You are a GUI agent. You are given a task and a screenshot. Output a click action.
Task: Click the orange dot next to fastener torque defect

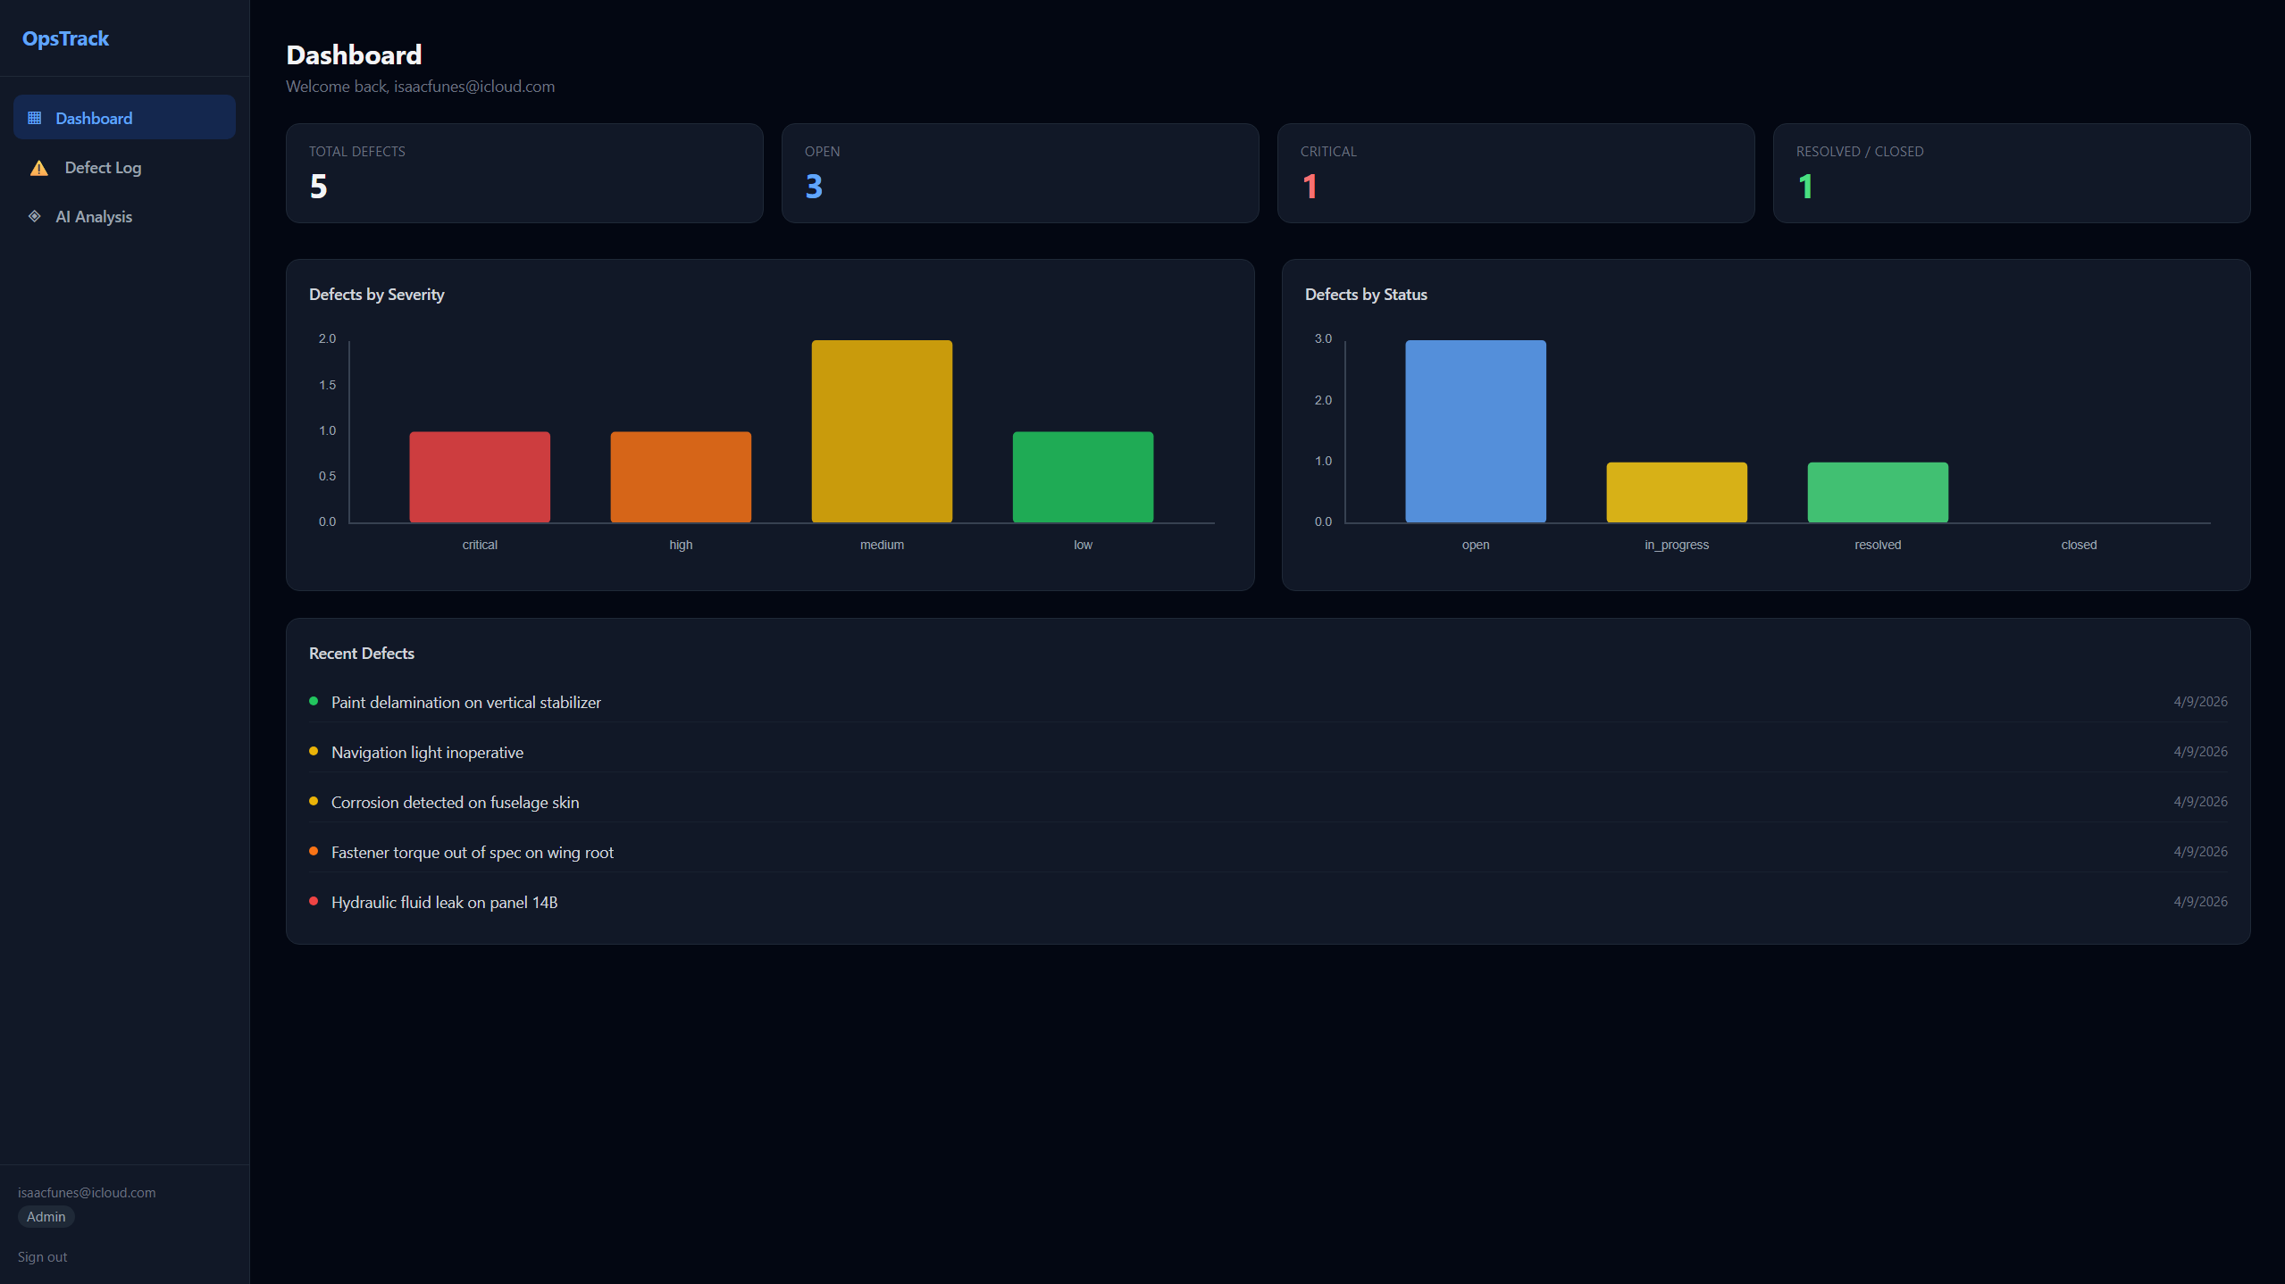coord(314,851)
